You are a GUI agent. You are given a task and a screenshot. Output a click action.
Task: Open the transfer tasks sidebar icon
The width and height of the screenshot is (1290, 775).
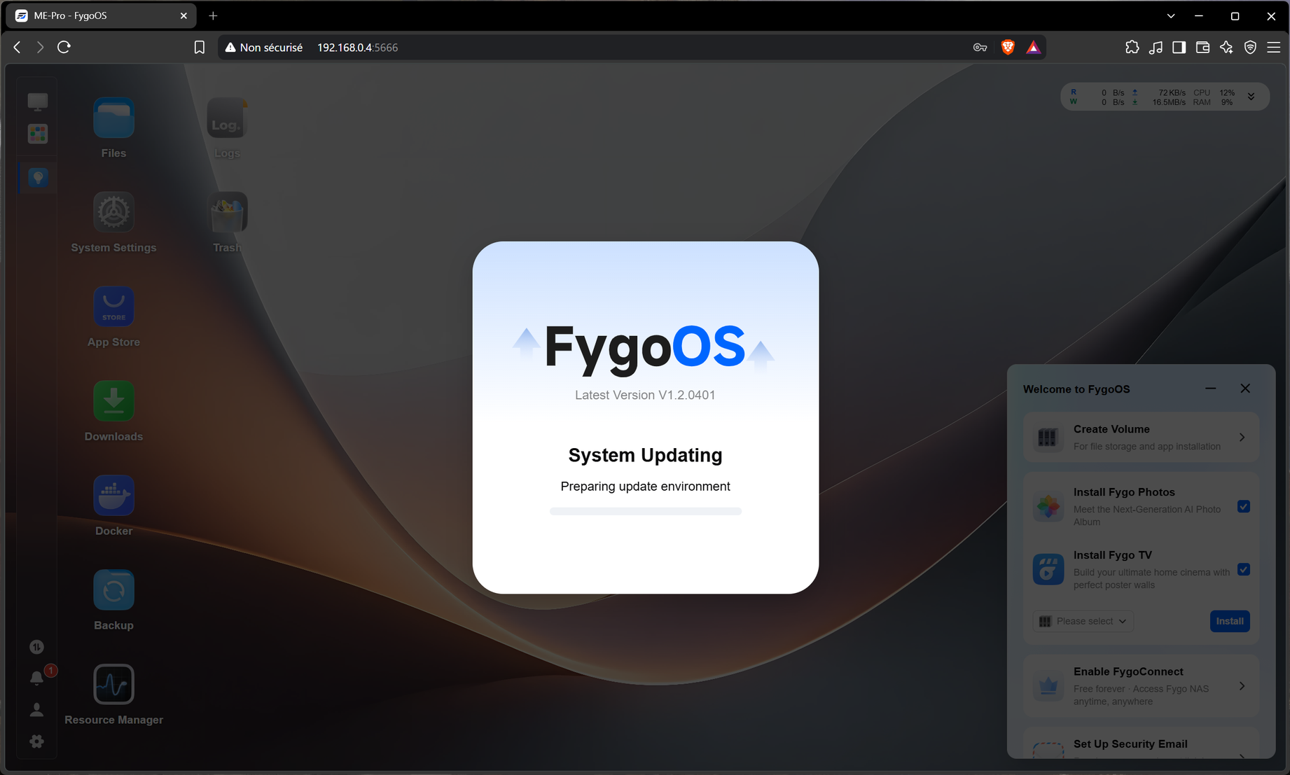click(x=37, y=647)
